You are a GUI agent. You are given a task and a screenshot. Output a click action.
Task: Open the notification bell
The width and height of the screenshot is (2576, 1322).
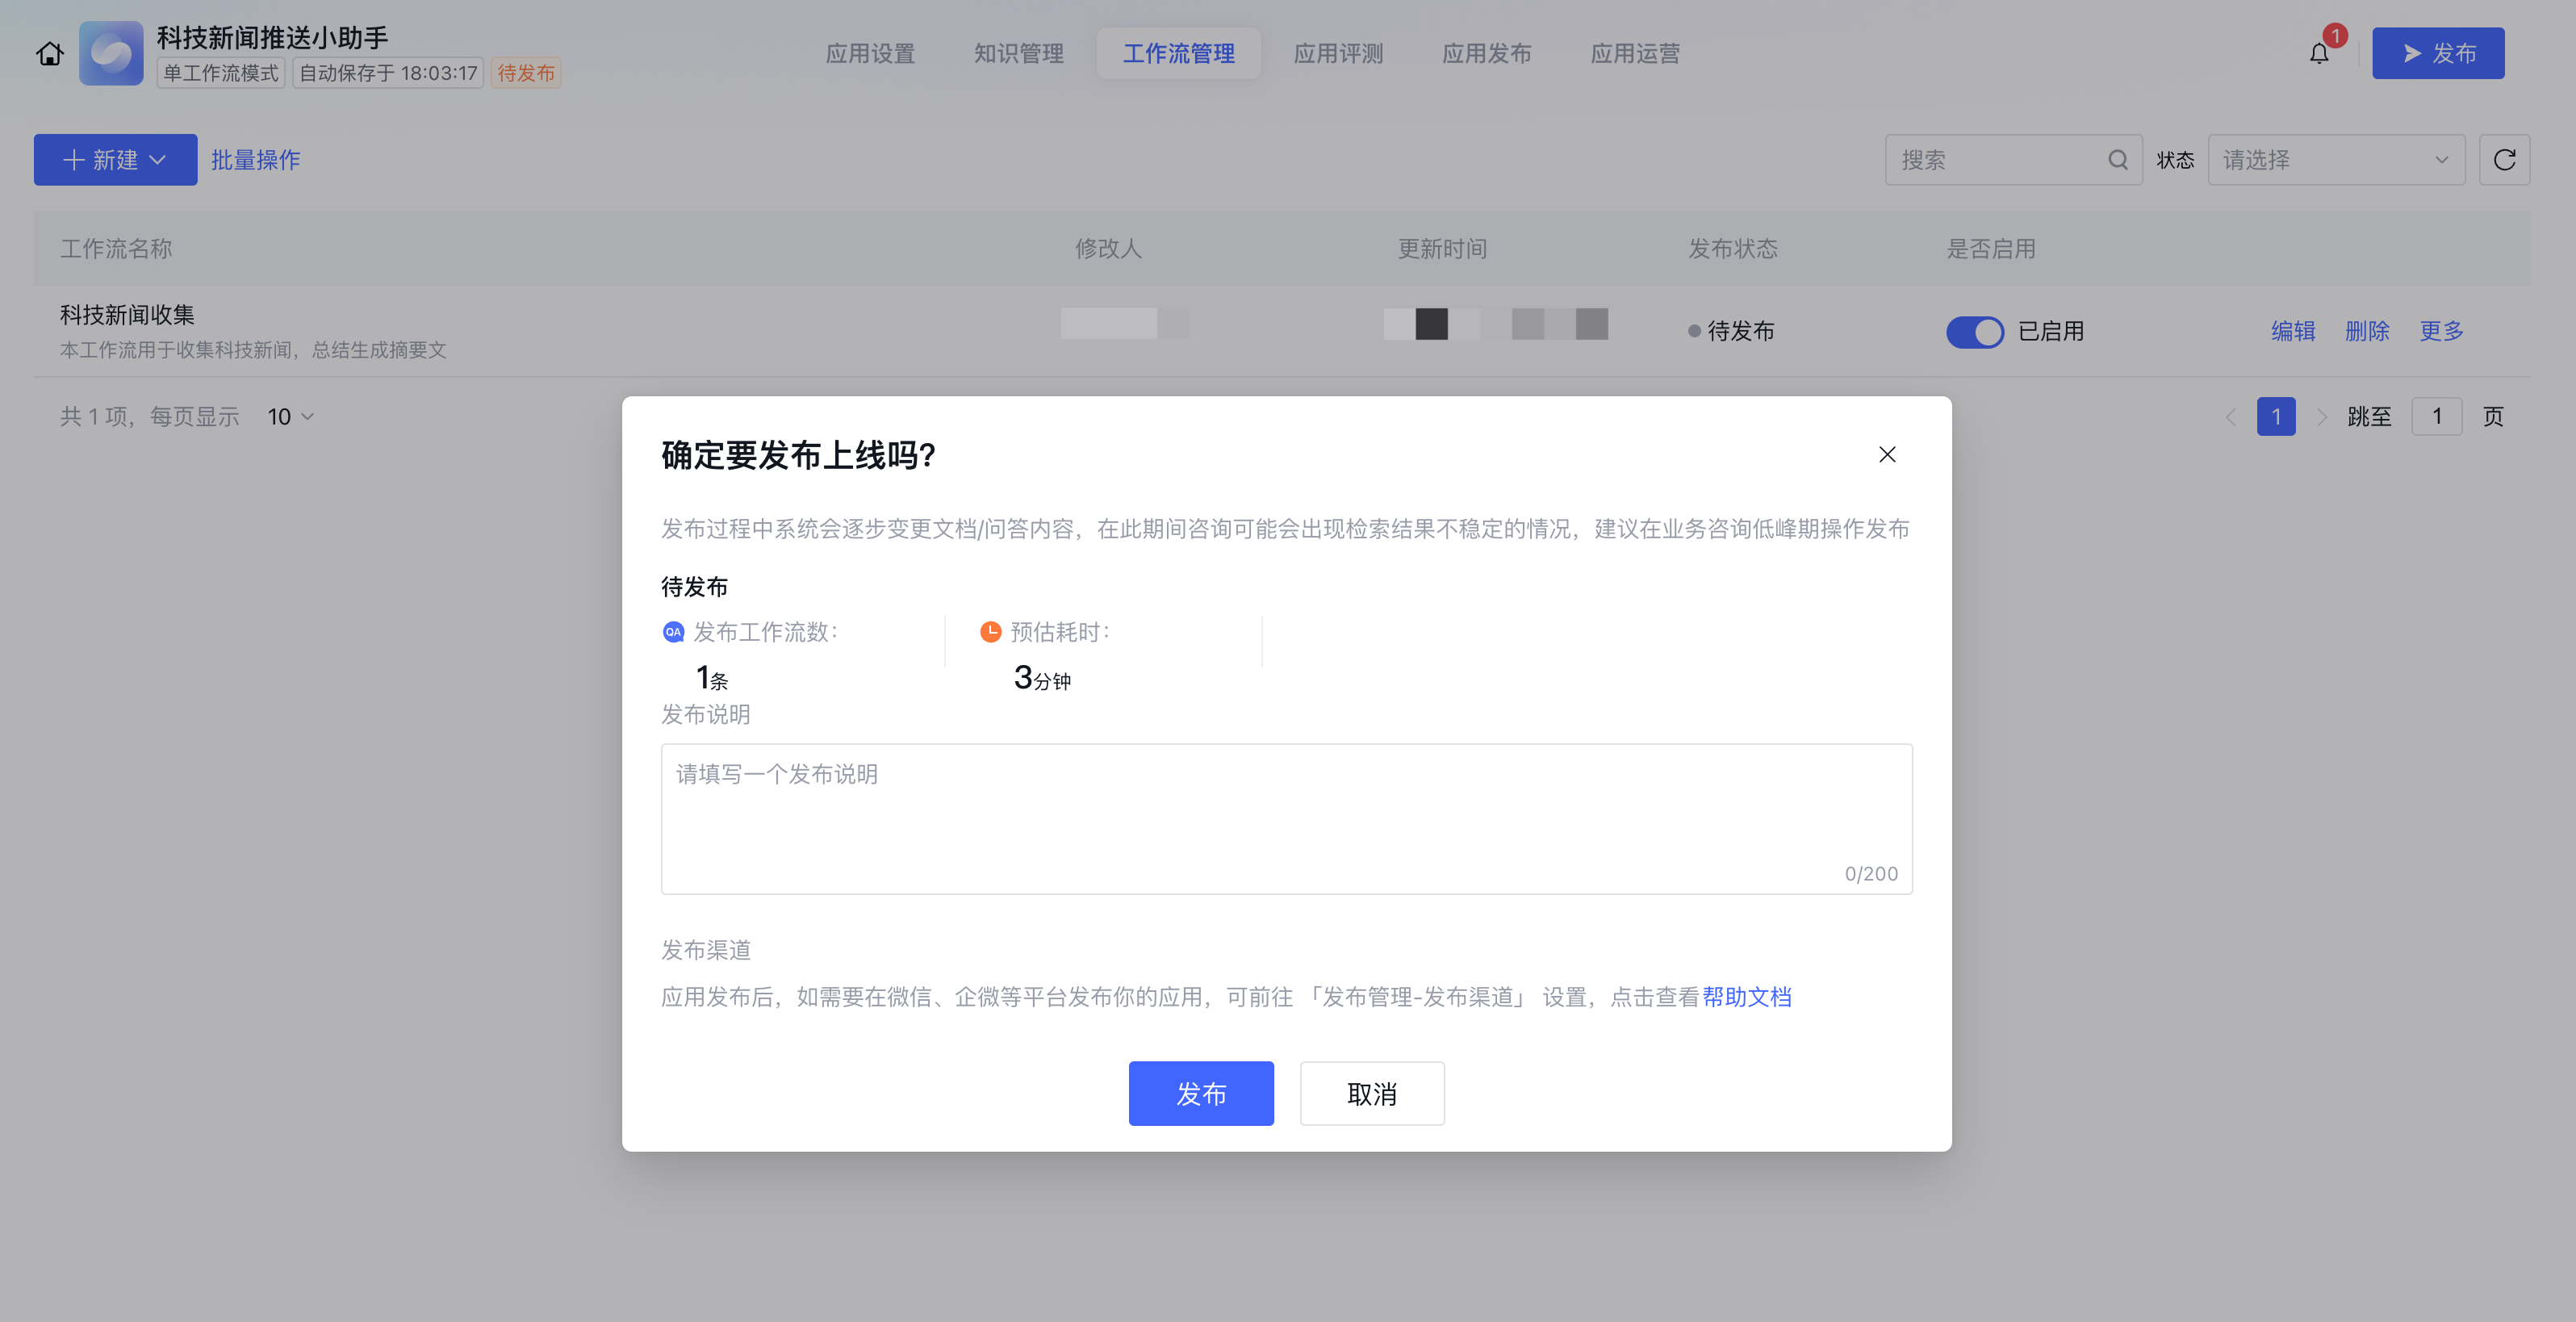(x=2319, y=54)
